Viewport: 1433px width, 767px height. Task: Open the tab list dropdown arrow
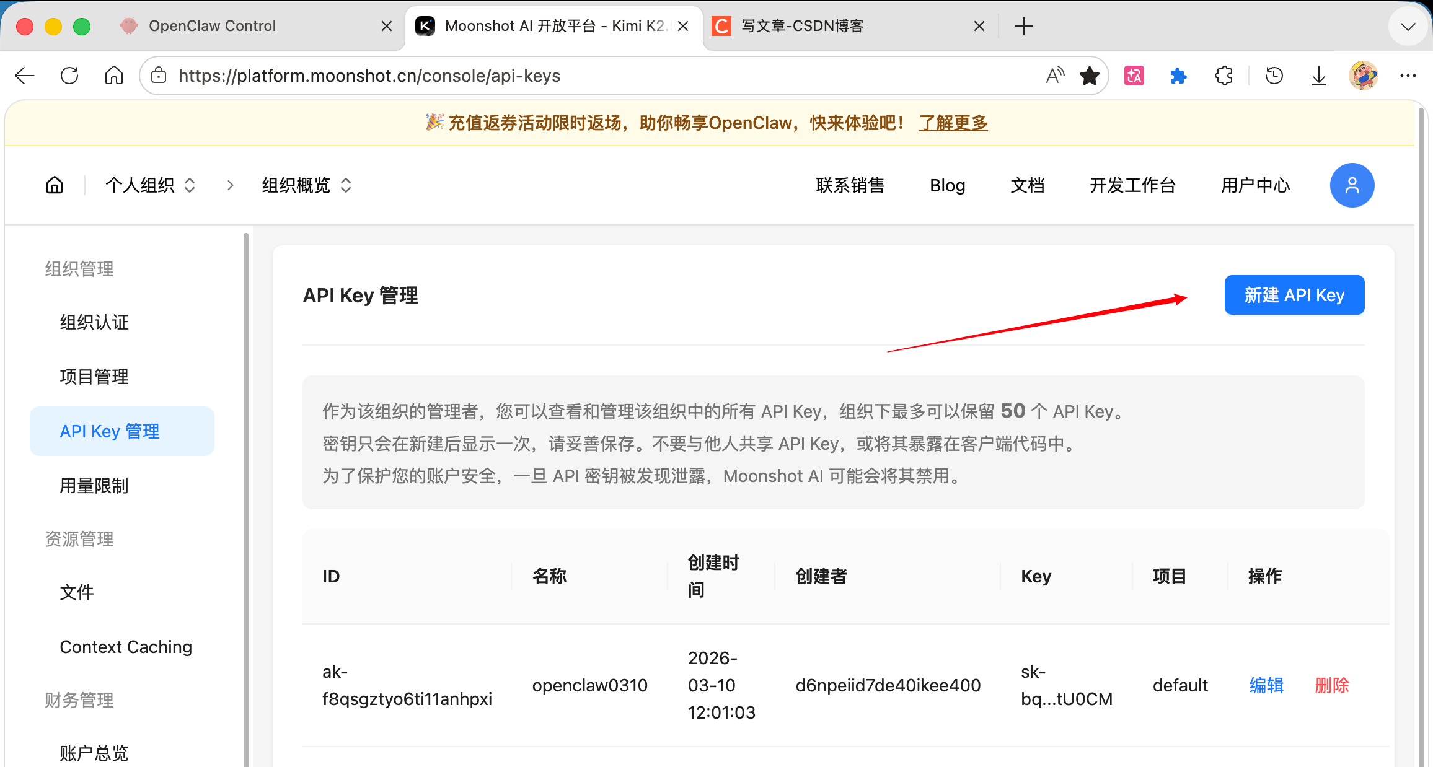coord(1407,26)
